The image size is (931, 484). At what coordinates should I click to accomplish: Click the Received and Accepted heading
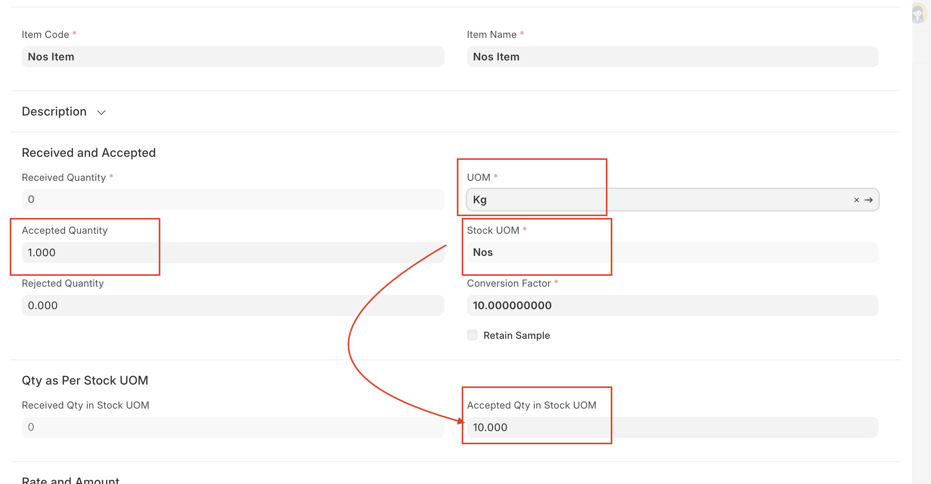tap(89, 153)
